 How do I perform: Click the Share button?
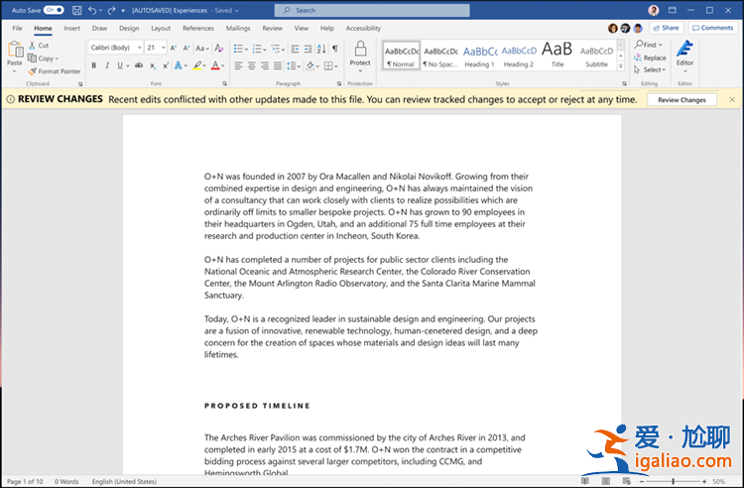tap(667, 28)
